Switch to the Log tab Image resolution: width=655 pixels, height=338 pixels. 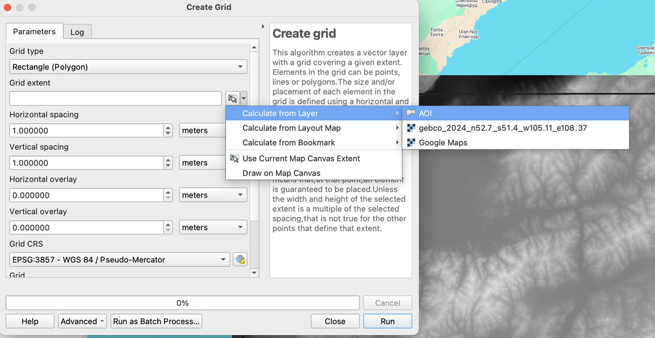pos(77,32)
